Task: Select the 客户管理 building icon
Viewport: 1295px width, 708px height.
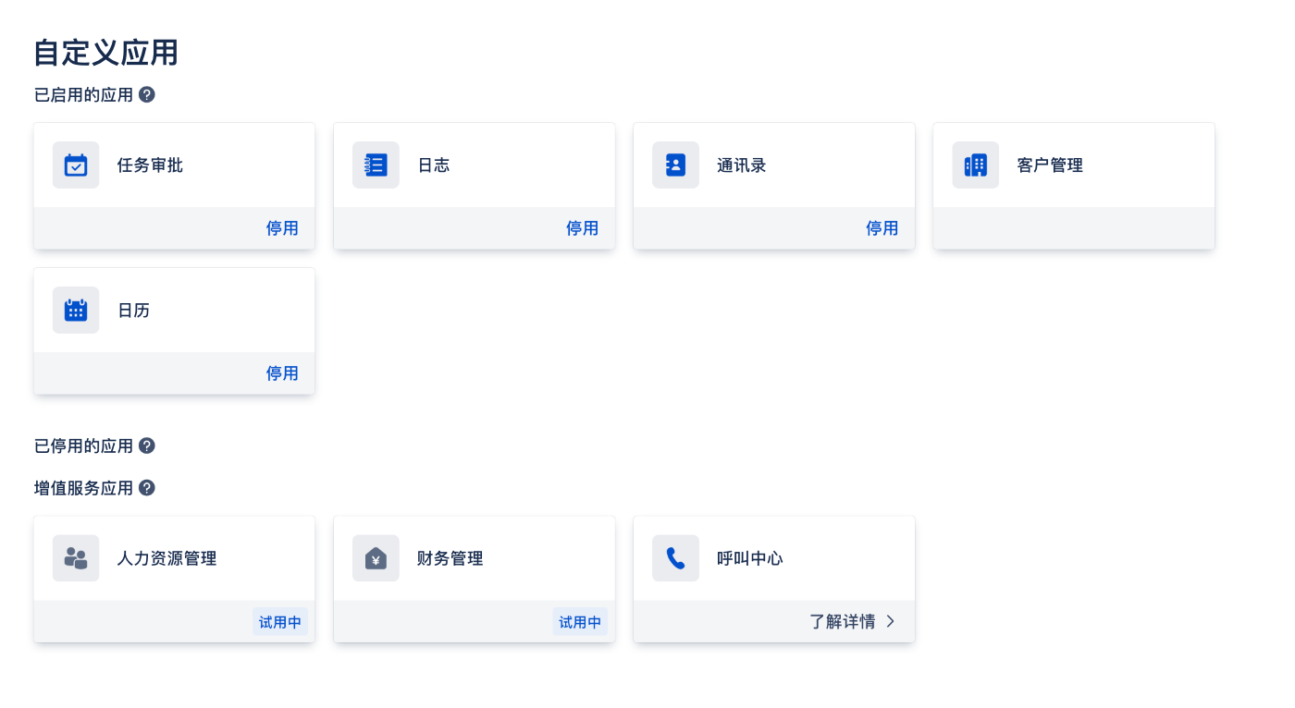Action: point(976,165)
